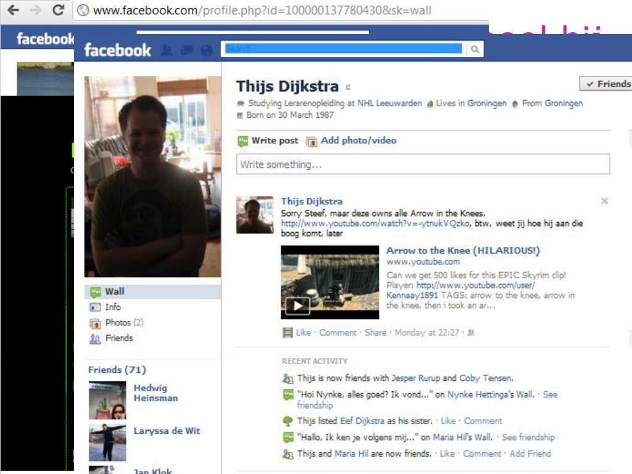Click the browser Back arrow
Screen dimensions: 632x474
(x=14, y=10)
